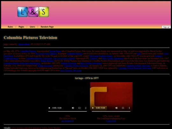Open the Television Program Source link
This screenshot has width=172, height=129.
pos(101,56)
